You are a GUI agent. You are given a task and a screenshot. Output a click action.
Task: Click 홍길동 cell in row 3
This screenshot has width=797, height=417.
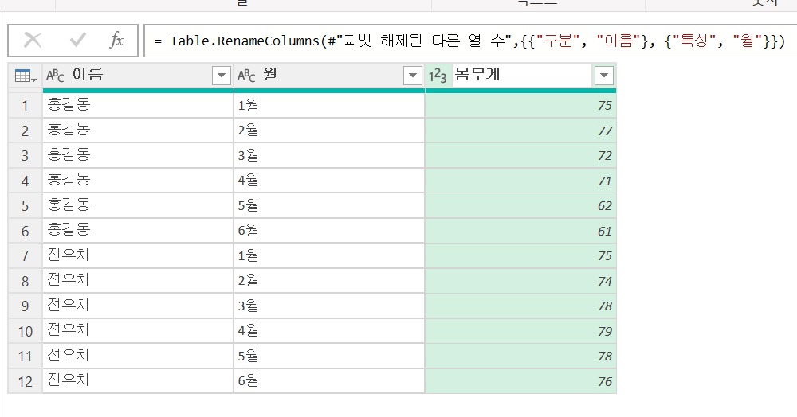click(138, 156)
